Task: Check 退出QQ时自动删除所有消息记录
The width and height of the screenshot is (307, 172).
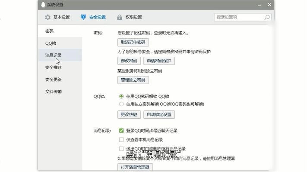Action: tap(121, 149)
